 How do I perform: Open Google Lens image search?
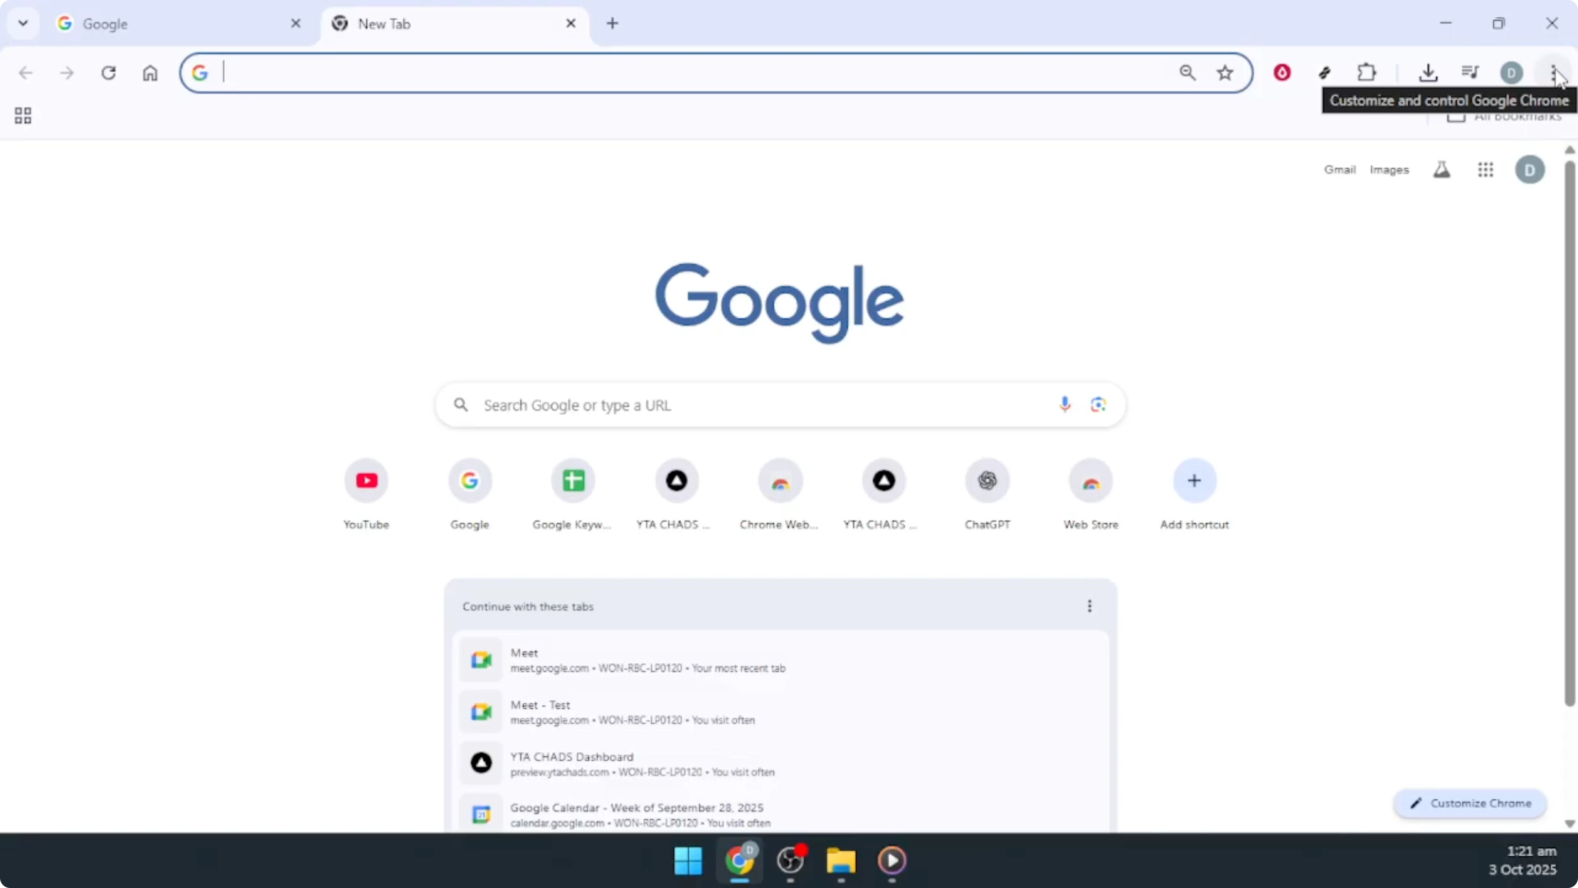(x=1098, y=405)
